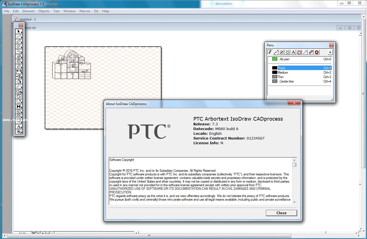Open the File menu

click(x=7, y=11)
